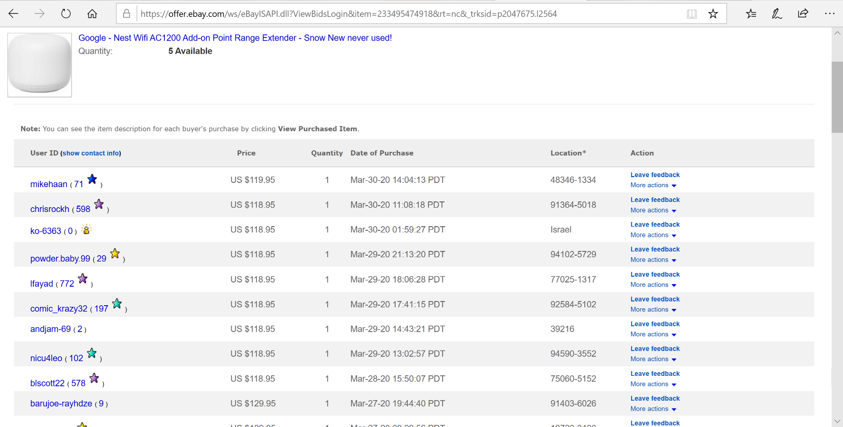Click the add notes pen icon

(777, 14)
